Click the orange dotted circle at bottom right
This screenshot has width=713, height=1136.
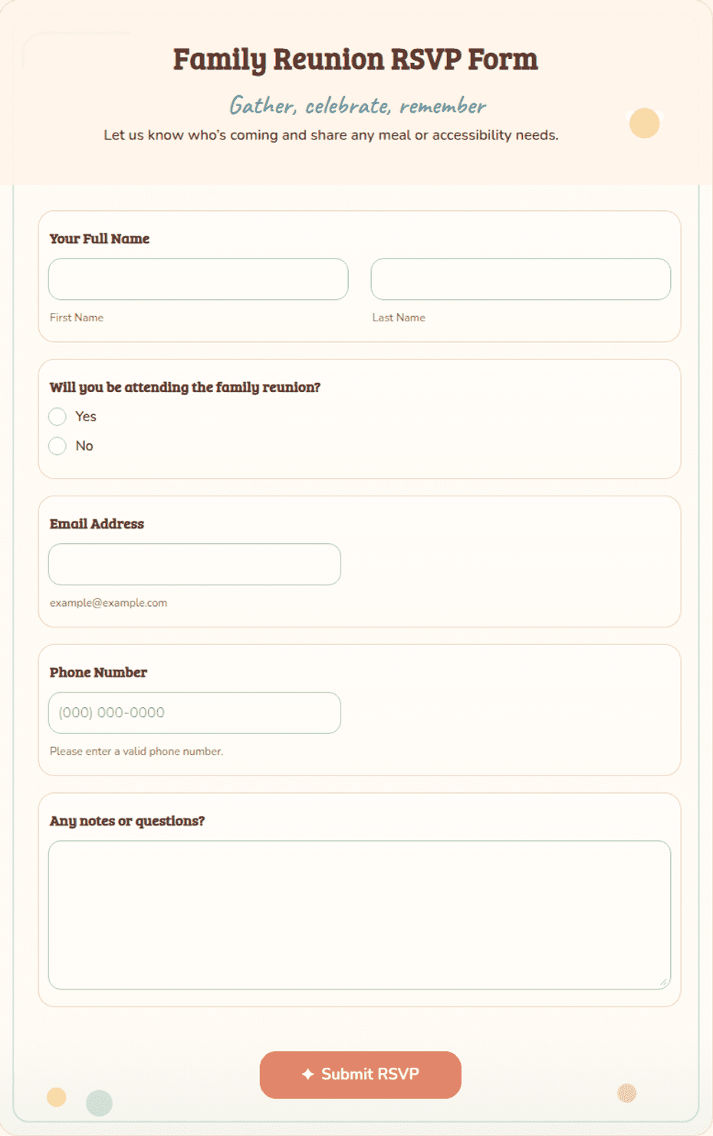tap(627, 1093)
